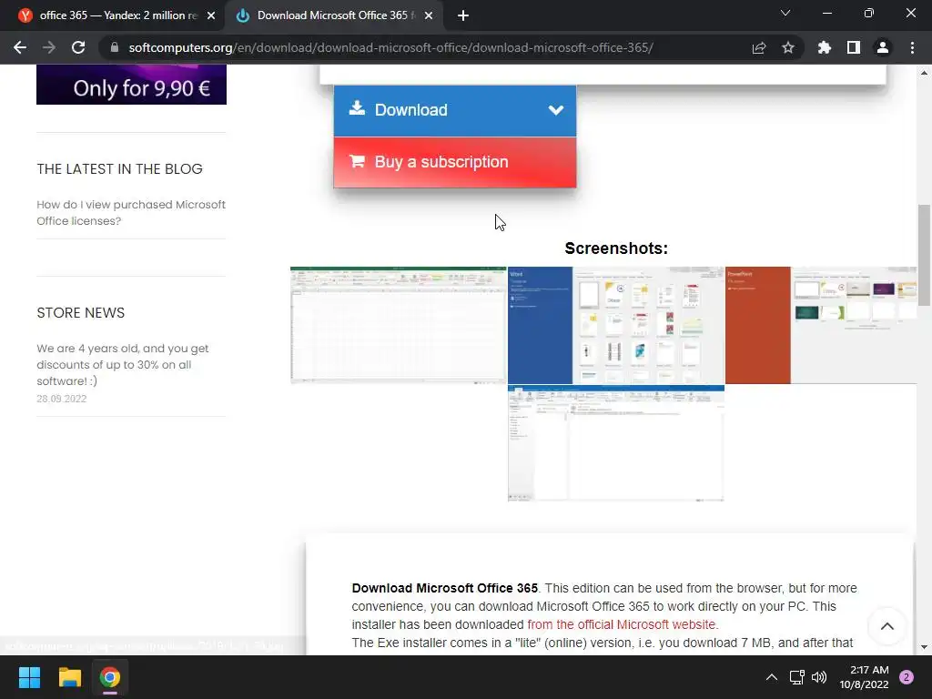Image resolution: width=932 pixels, height=699 pixels.
Task: Click the Chrome taskbar icon
Action: click(x=110, y=677)
